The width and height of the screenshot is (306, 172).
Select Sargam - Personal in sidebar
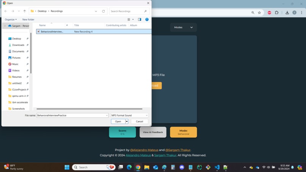(x=19, y=26)
